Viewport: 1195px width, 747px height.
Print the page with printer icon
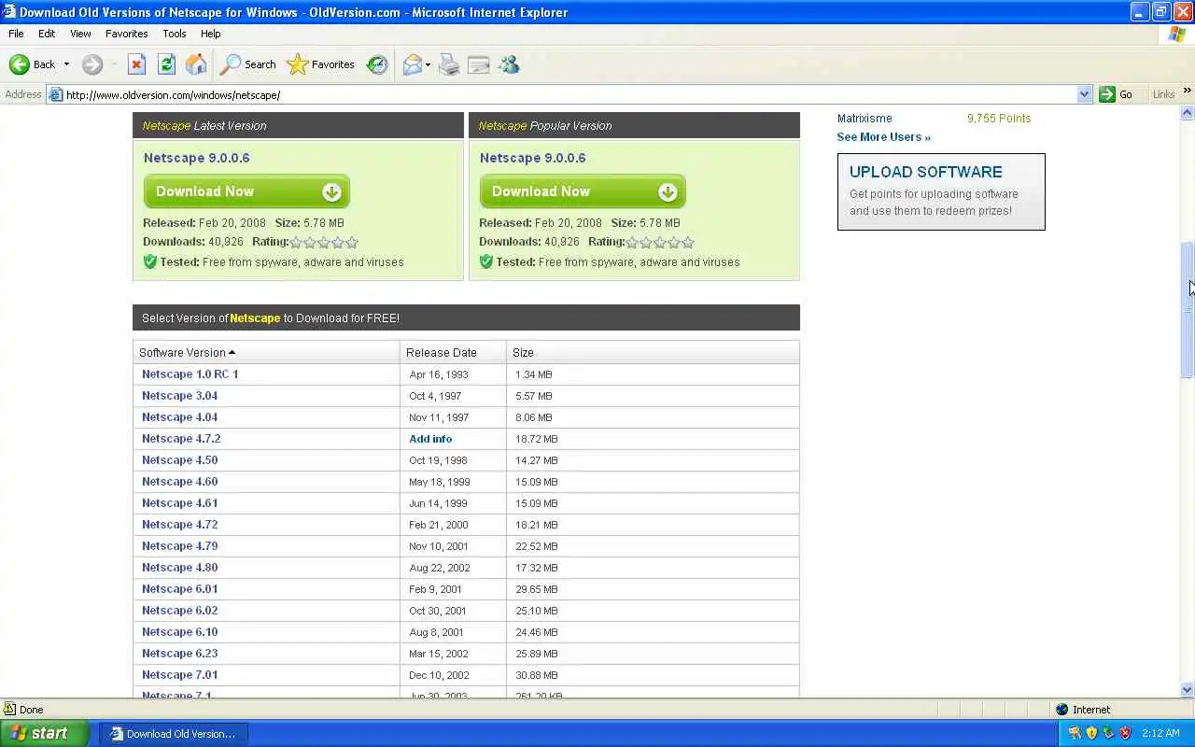pos(449,64)
